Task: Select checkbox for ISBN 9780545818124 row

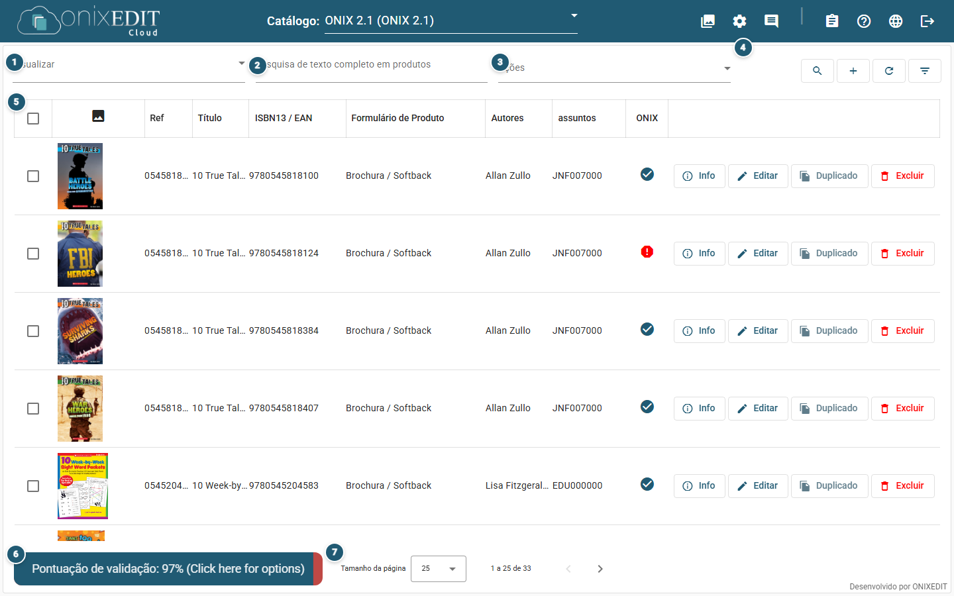Action: click(x=33, y=254)
